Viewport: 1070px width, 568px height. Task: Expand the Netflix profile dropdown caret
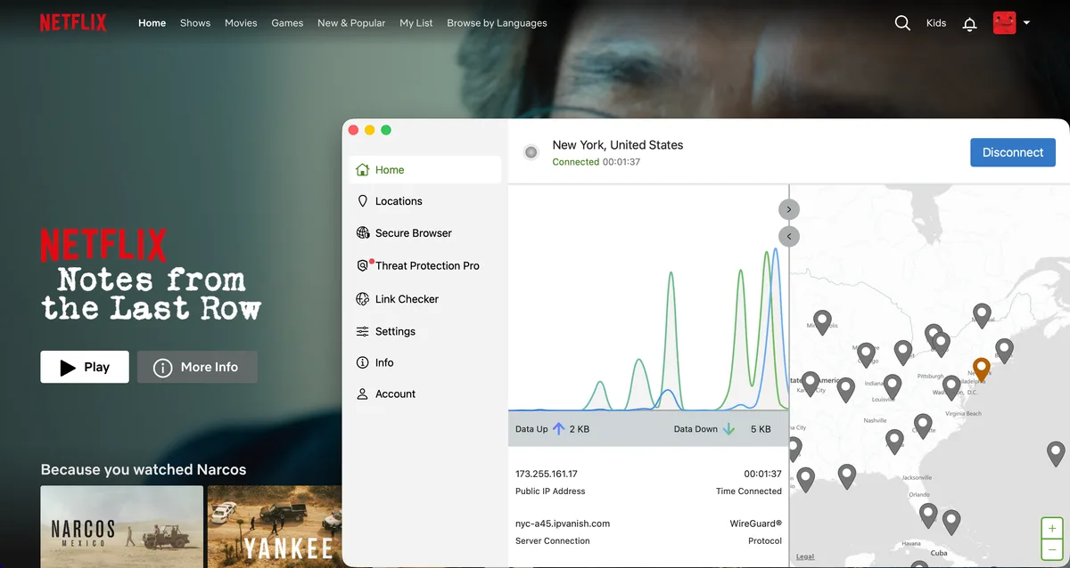(1026, 23)
